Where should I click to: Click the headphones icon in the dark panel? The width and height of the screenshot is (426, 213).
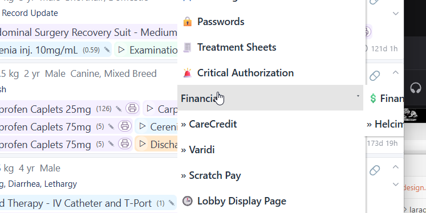(415, 88)
